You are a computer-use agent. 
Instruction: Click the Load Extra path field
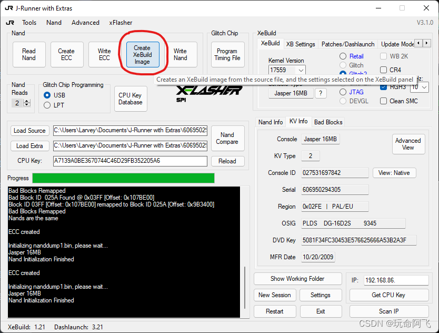pyautogui.click(x=130, y=146)
